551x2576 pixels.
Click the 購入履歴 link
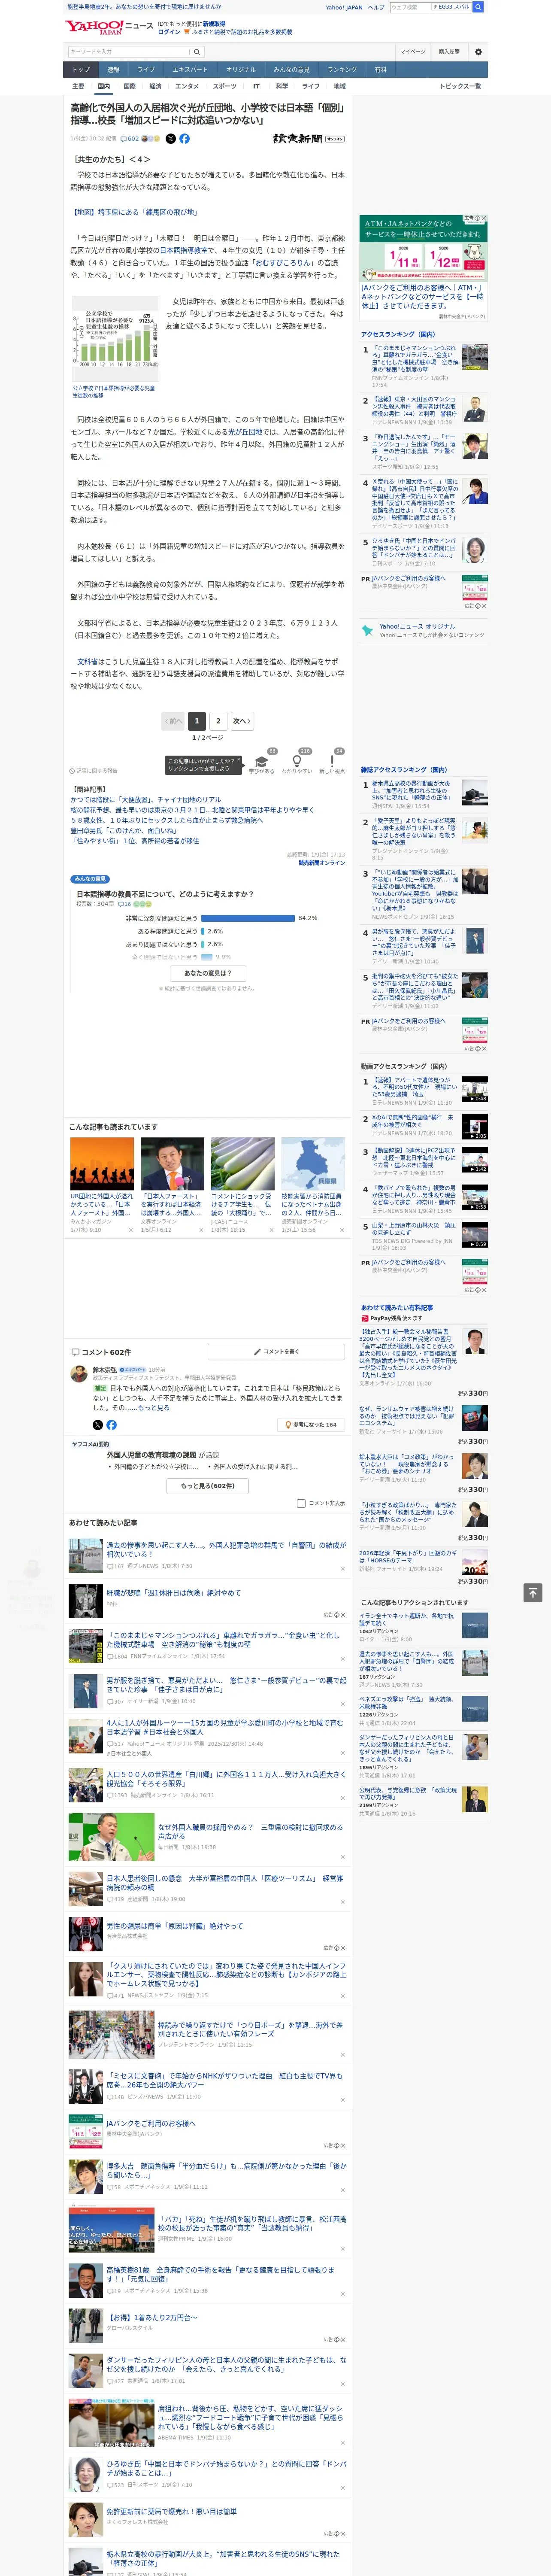pos(449,51)
